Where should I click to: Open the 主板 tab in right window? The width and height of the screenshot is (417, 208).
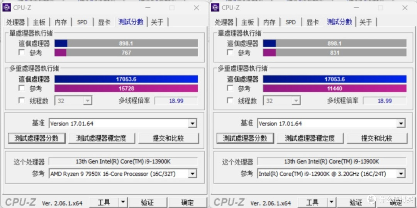(x=247, y=22)
